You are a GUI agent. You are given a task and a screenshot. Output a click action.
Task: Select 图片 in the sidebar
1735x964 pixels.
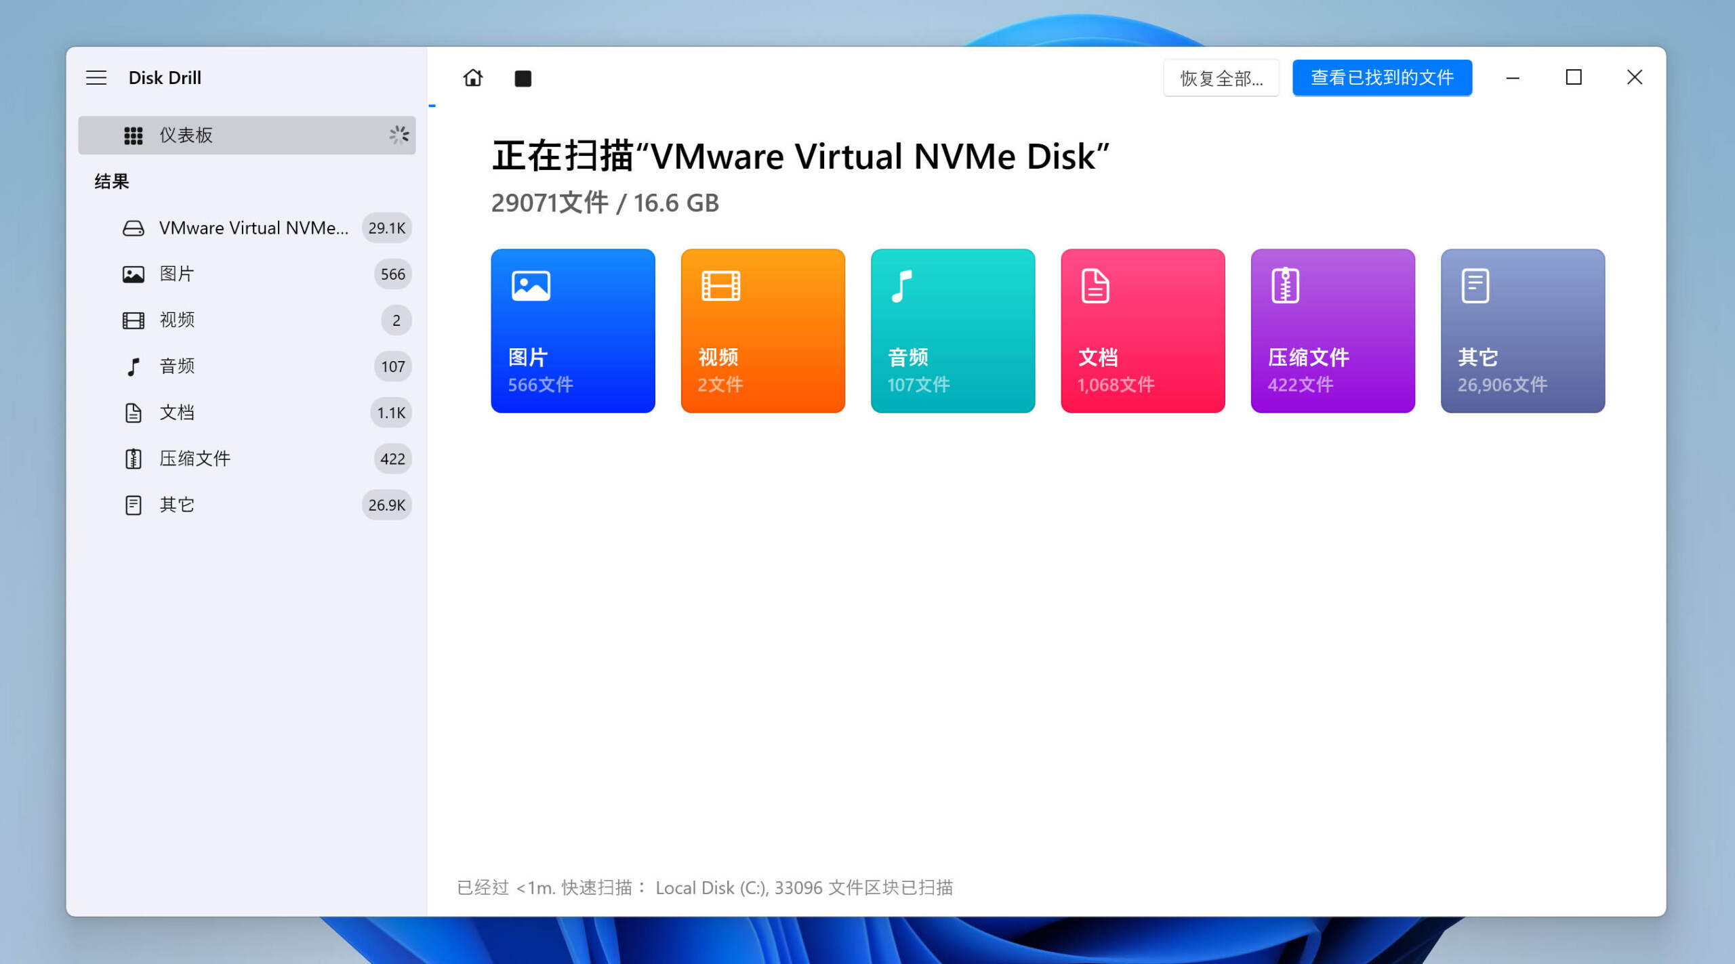pyautogui.click(x=247, y=274)
